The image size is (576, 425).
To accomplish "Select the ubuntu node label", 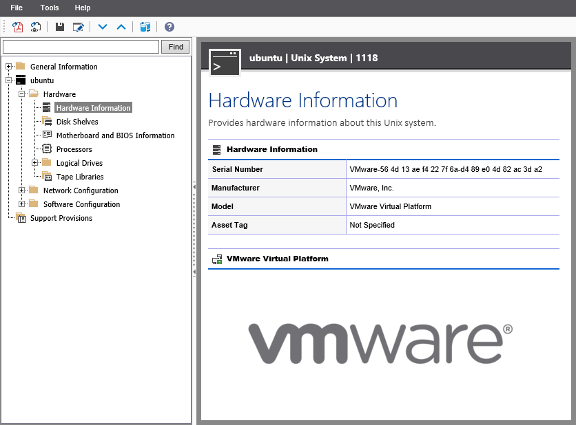I will pos(42,80).
